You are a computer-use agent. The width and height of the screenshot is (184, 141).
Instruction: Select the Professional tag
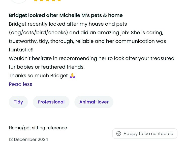pyautogui.click(x=51, y=102)
